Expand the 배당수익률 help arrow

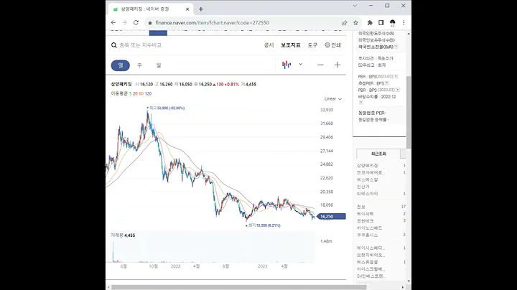(360, 103)
